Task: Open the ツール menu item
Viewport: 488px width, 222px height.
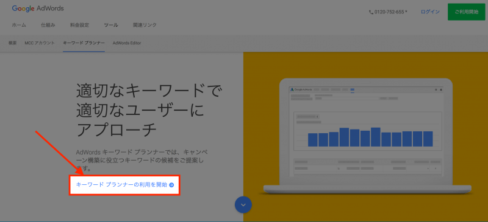Action: (x=111, y=25)
